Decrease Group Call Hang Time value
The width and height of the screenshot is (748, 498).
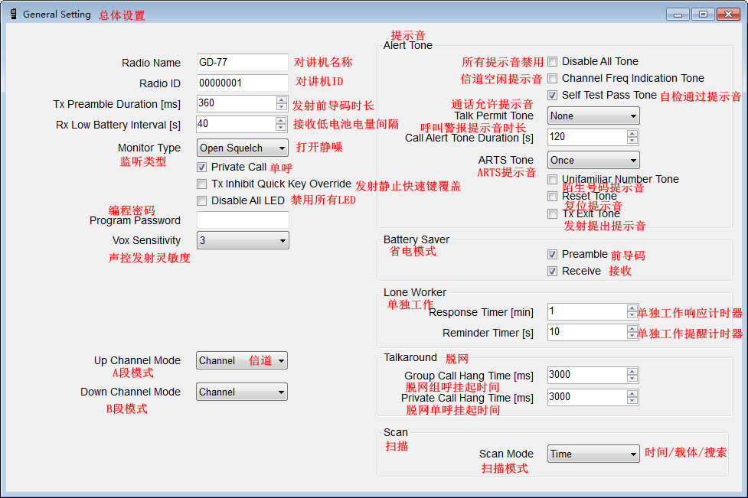[632, 379]
